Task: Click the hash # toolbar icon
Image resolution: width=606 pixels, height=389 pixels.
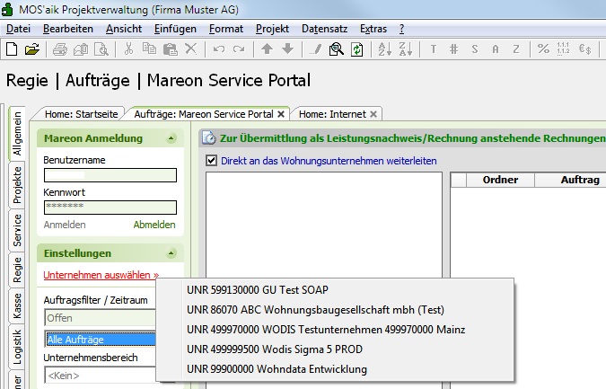Action: click(x=453, y=49)
